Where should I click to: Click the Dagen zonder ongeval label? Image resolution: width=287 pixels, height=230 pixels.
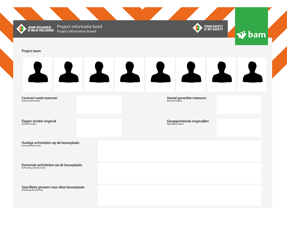[39, 121]
